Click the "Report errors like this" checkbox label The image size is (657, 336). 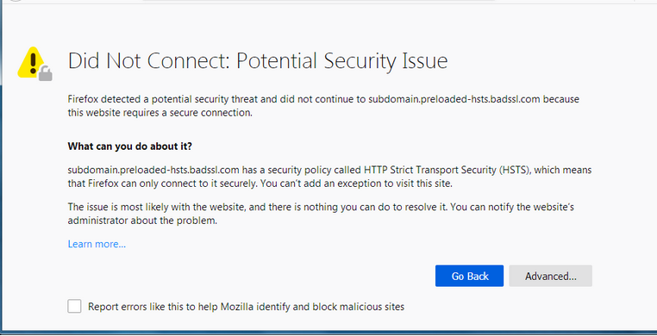pyautogui.click(x=246, y=307)
